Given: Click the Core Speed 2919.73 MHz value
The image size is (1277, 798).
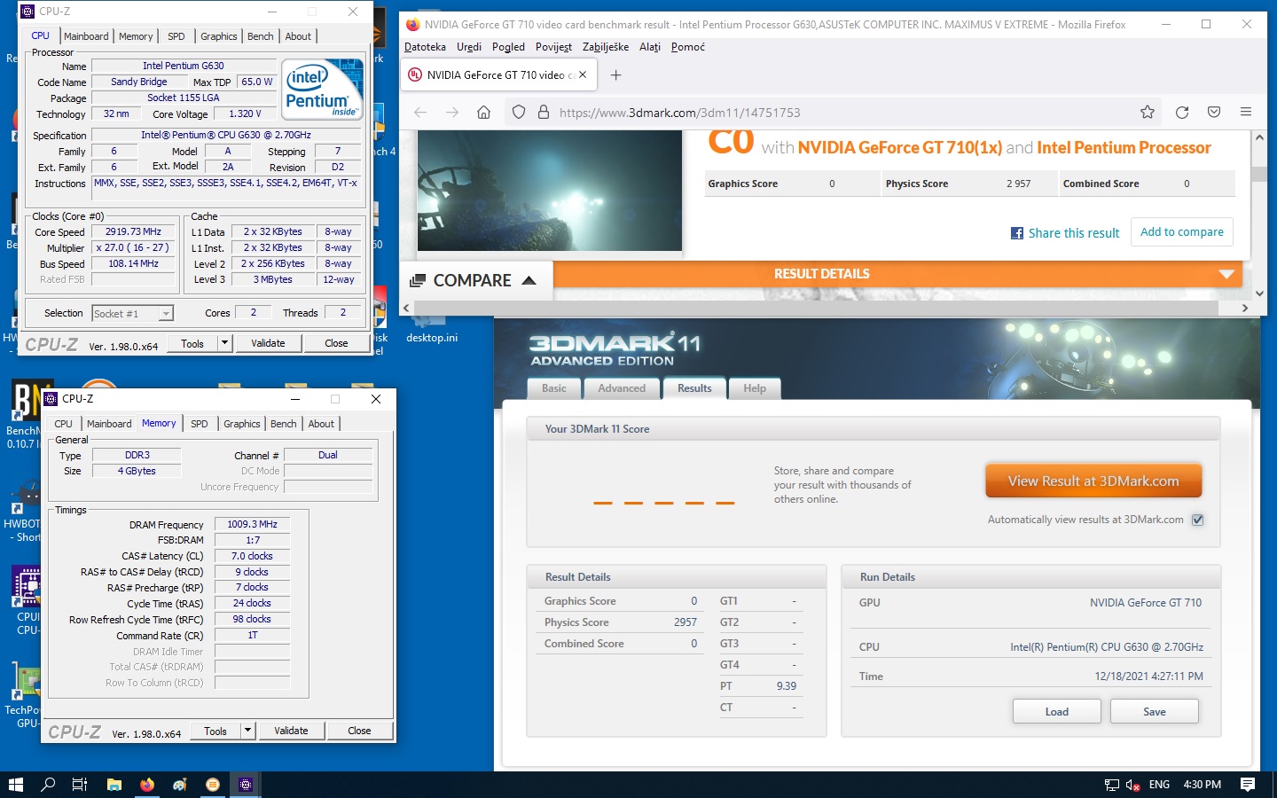Looking at the screenshot, I should coord(133,231).
